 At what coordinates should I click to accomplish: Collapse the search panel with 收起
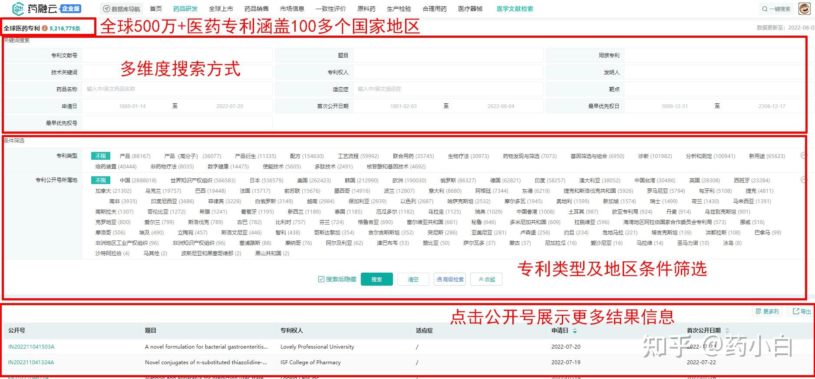pos(486,279)
